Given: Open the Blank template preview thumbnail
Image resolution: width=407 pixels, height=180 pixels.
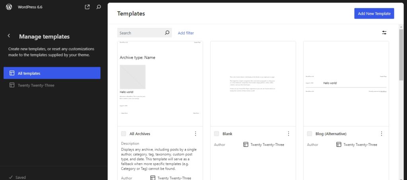Looking at the screenshot, I should 253,84.
